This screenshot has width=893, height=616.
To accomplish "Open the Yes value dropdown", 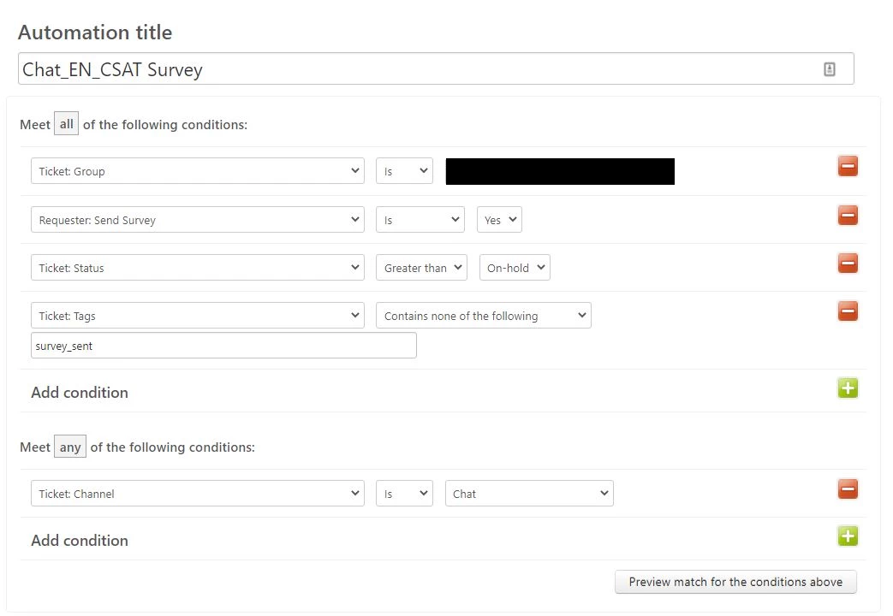I will 499,220.
